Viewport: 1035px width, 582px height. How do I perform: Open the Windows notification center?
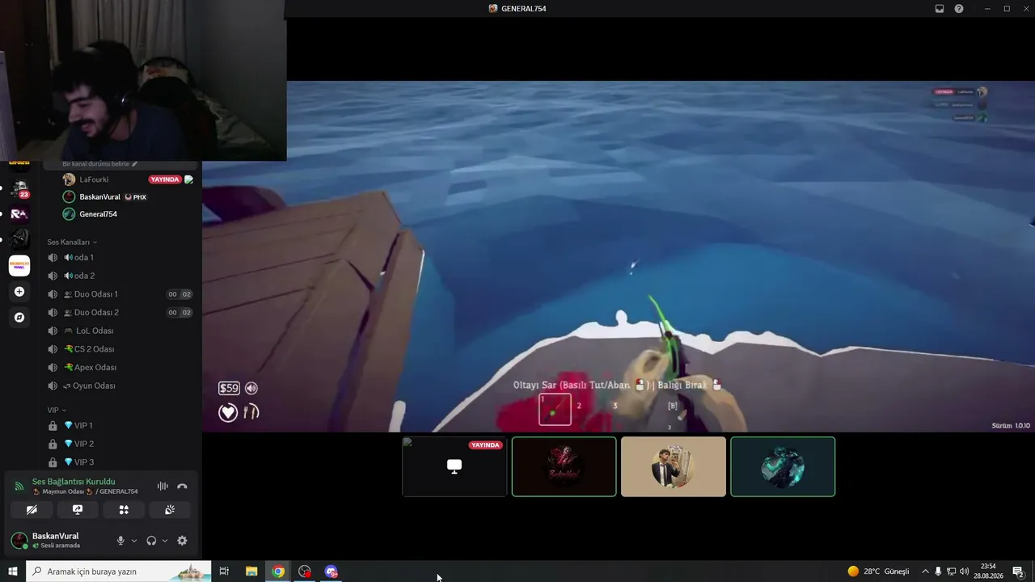coord(1018,571)
